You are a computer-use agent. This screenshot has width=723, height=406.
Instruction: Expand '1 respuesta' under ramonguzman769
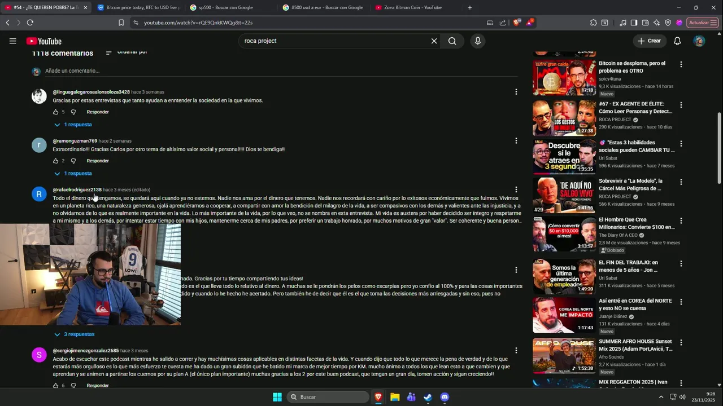point(73,174)
